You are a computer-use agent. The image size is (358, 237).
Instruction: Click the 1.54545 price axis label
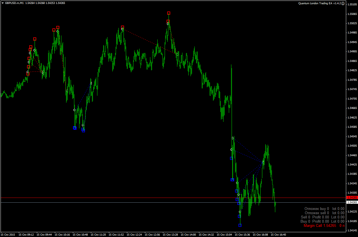(353, 137)
